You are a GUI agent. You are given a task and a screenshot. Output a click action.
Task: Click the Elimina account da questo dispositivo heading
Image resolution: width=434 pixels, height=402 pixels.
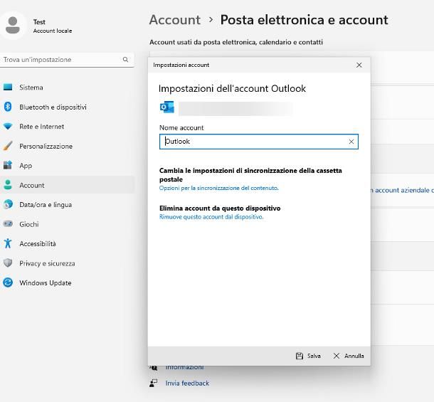[220, 208]
